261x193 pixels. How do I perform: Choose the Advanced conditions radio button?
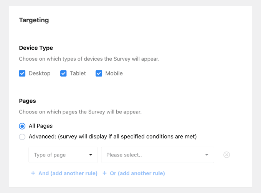[x=22, y=137]
